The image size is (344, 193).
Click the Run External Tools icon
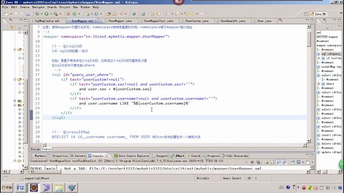pos(56,14)
